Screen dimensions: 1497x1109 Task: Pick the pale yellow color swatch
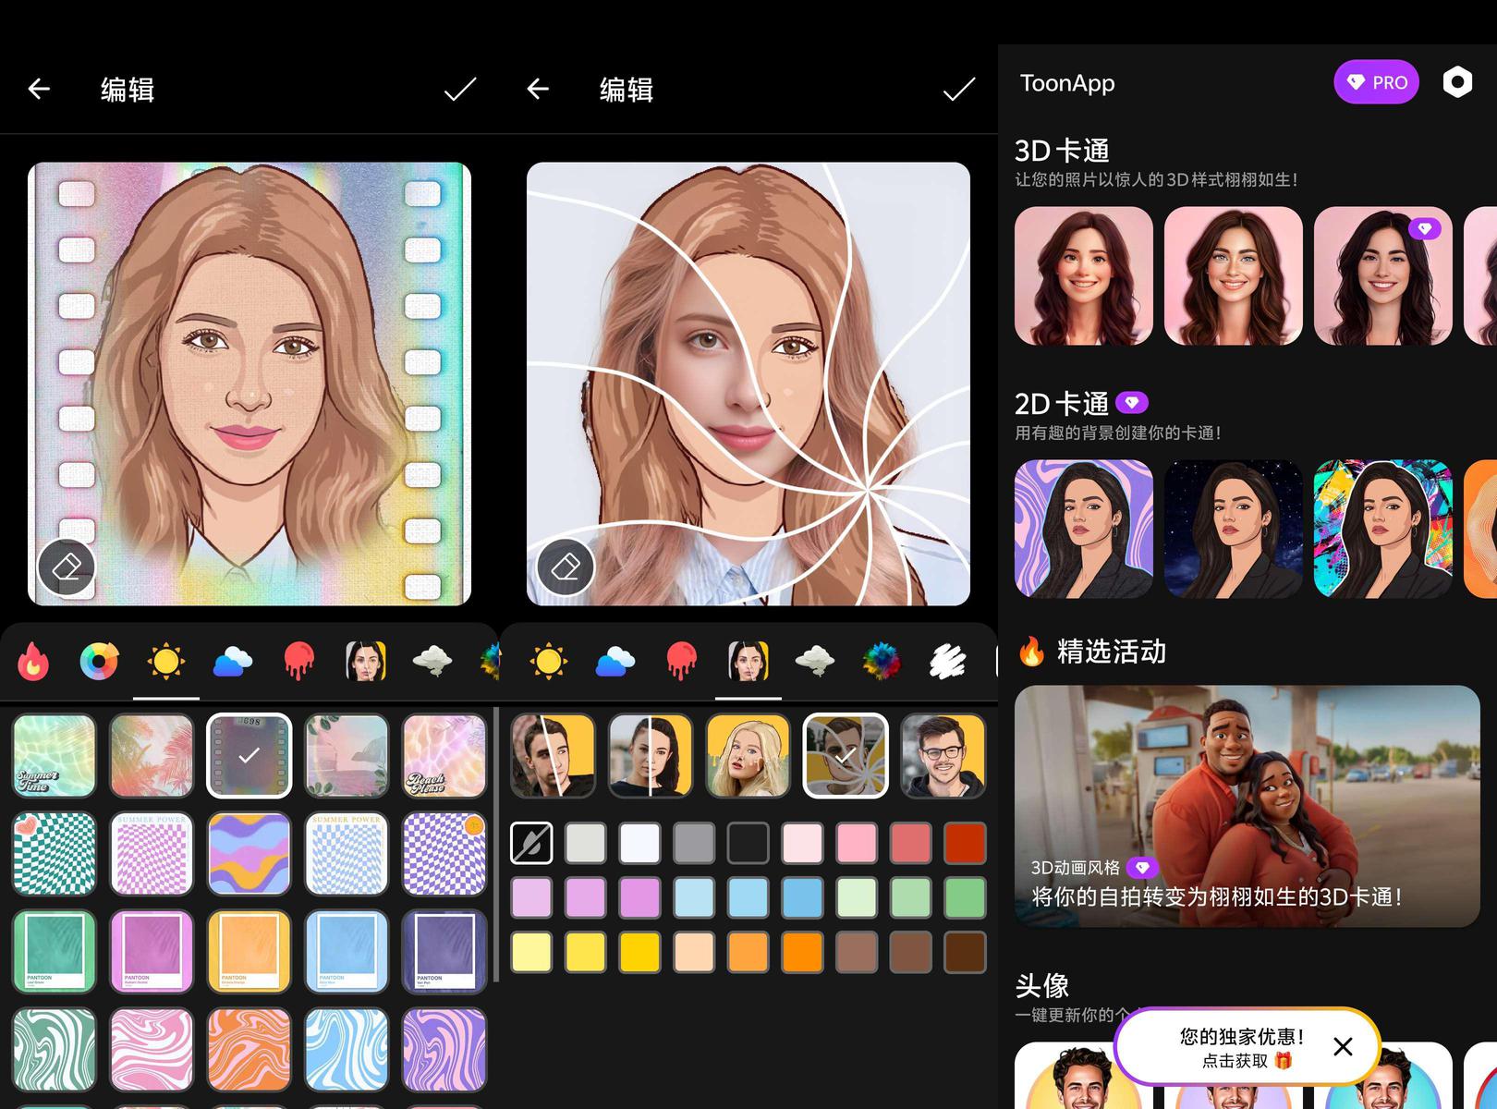pyautogui.click(x=531, y=952)
